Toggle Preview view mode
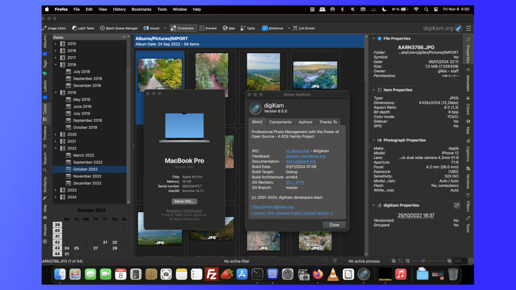This screenshot has height=290, width=516. click(x=208, y=28)
